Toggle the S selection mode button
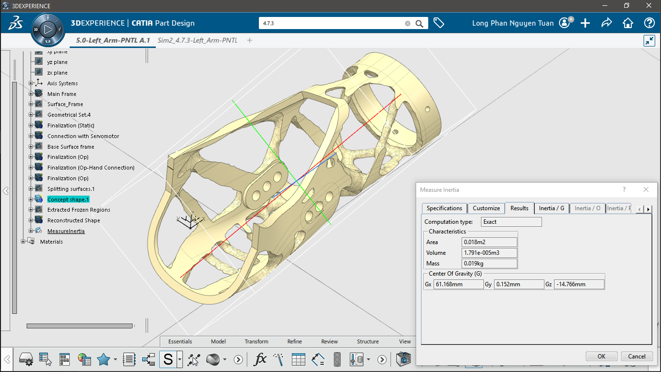Screen dimensions: 661x372 point(168,359)
